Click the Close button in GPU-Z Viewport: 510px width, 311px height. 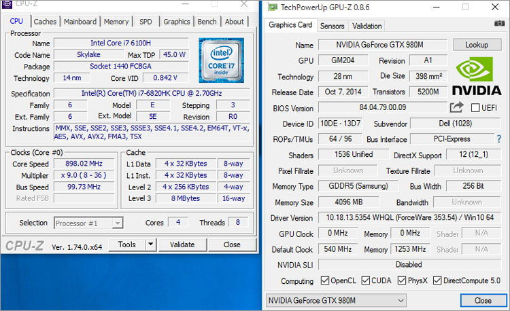(483, 301)
